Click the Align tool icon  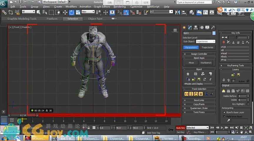coord(184,12)
